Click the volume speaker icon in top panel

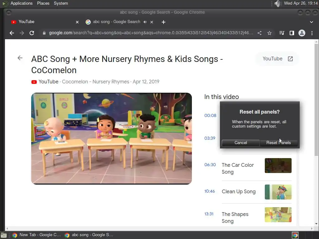[x=277, y=3]
